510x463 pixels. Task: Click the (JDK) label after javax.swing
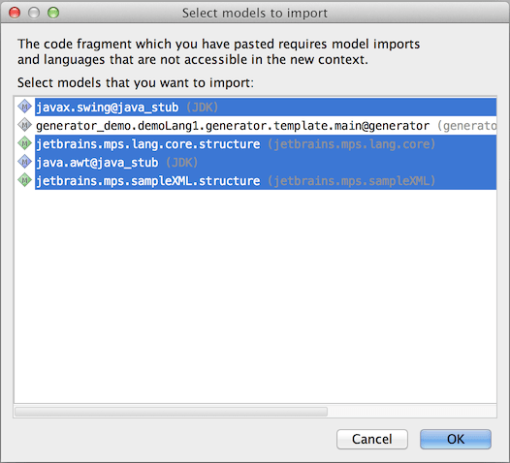coord(202,108)
